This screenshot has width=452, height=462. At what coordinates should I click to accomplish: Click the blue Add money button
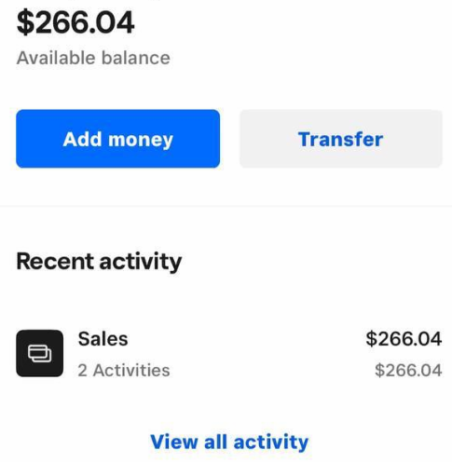point(118,139)
